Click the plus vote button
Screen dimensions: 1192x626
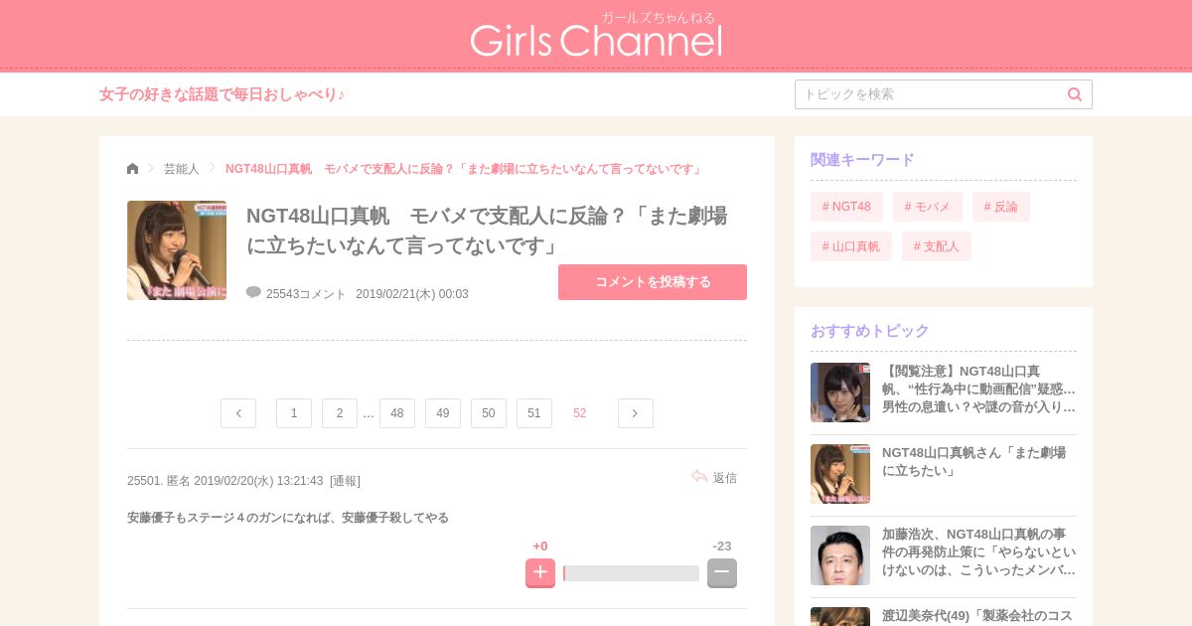[x=540, y=572]
